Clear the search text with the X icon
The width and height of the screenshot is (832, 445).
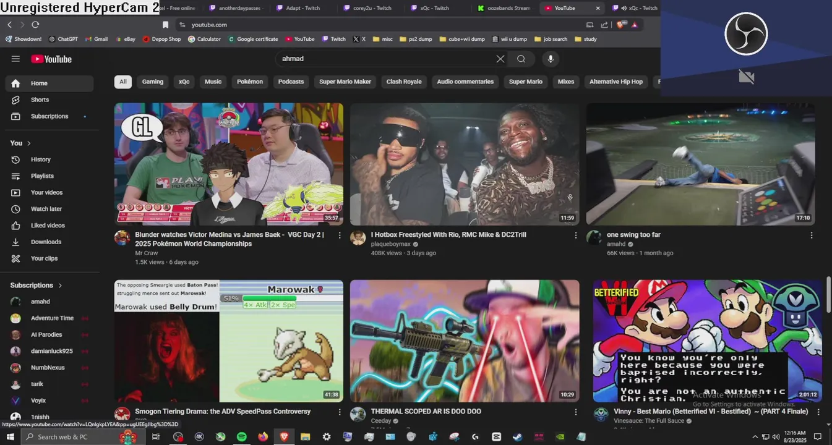tap(500, 59)
